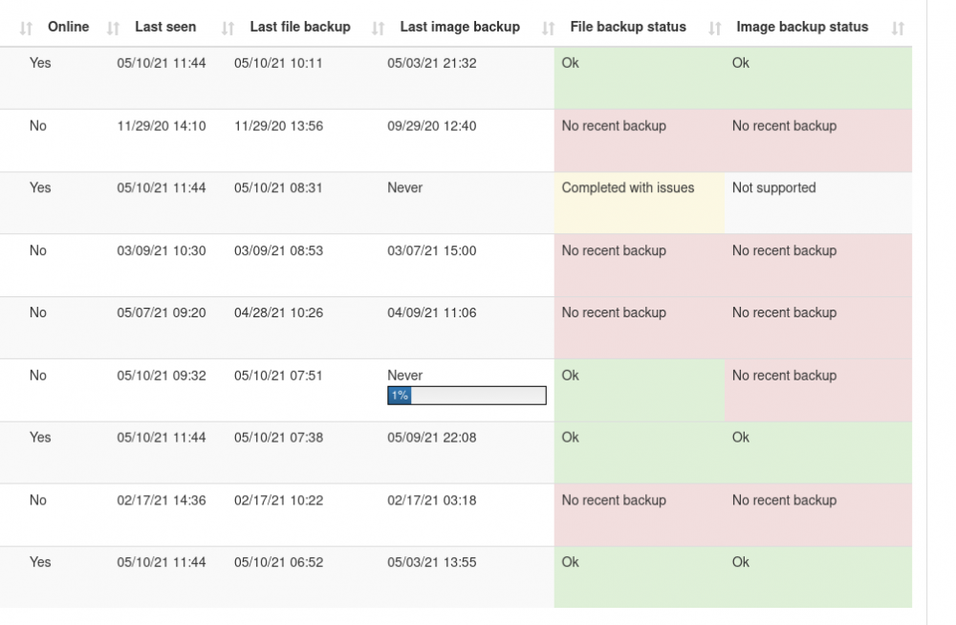Click sort arrows right of Last image backup
Image resolution: width=956 pixels, height=625 pixels.
[548, 28]
